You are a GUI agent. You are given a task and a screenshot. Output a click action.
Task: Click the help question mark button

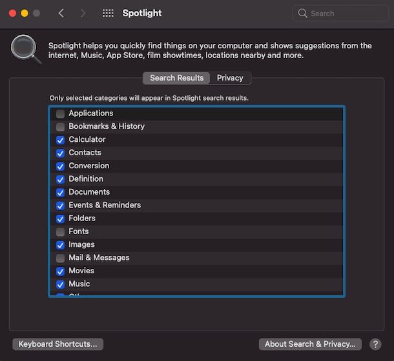tap(375, 344)
